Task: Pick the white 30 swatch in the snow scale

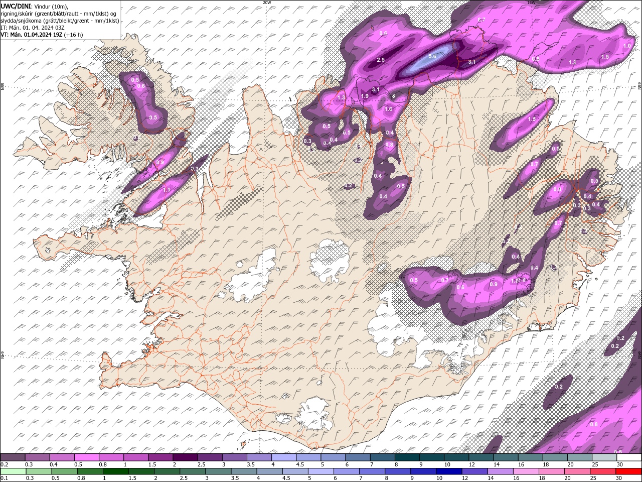Action: coord(628,457)
